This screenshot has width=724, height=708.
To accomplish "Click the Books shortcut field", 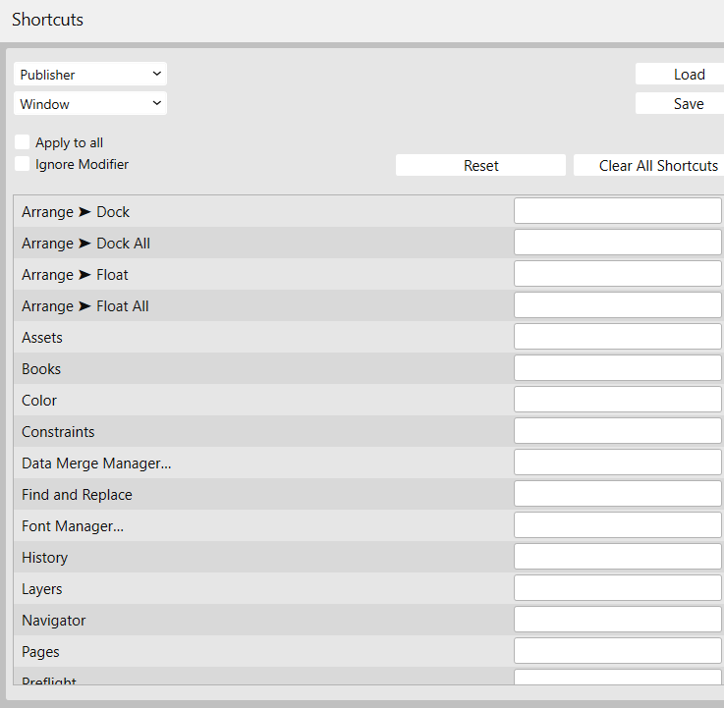I will (x=617, y=368).
